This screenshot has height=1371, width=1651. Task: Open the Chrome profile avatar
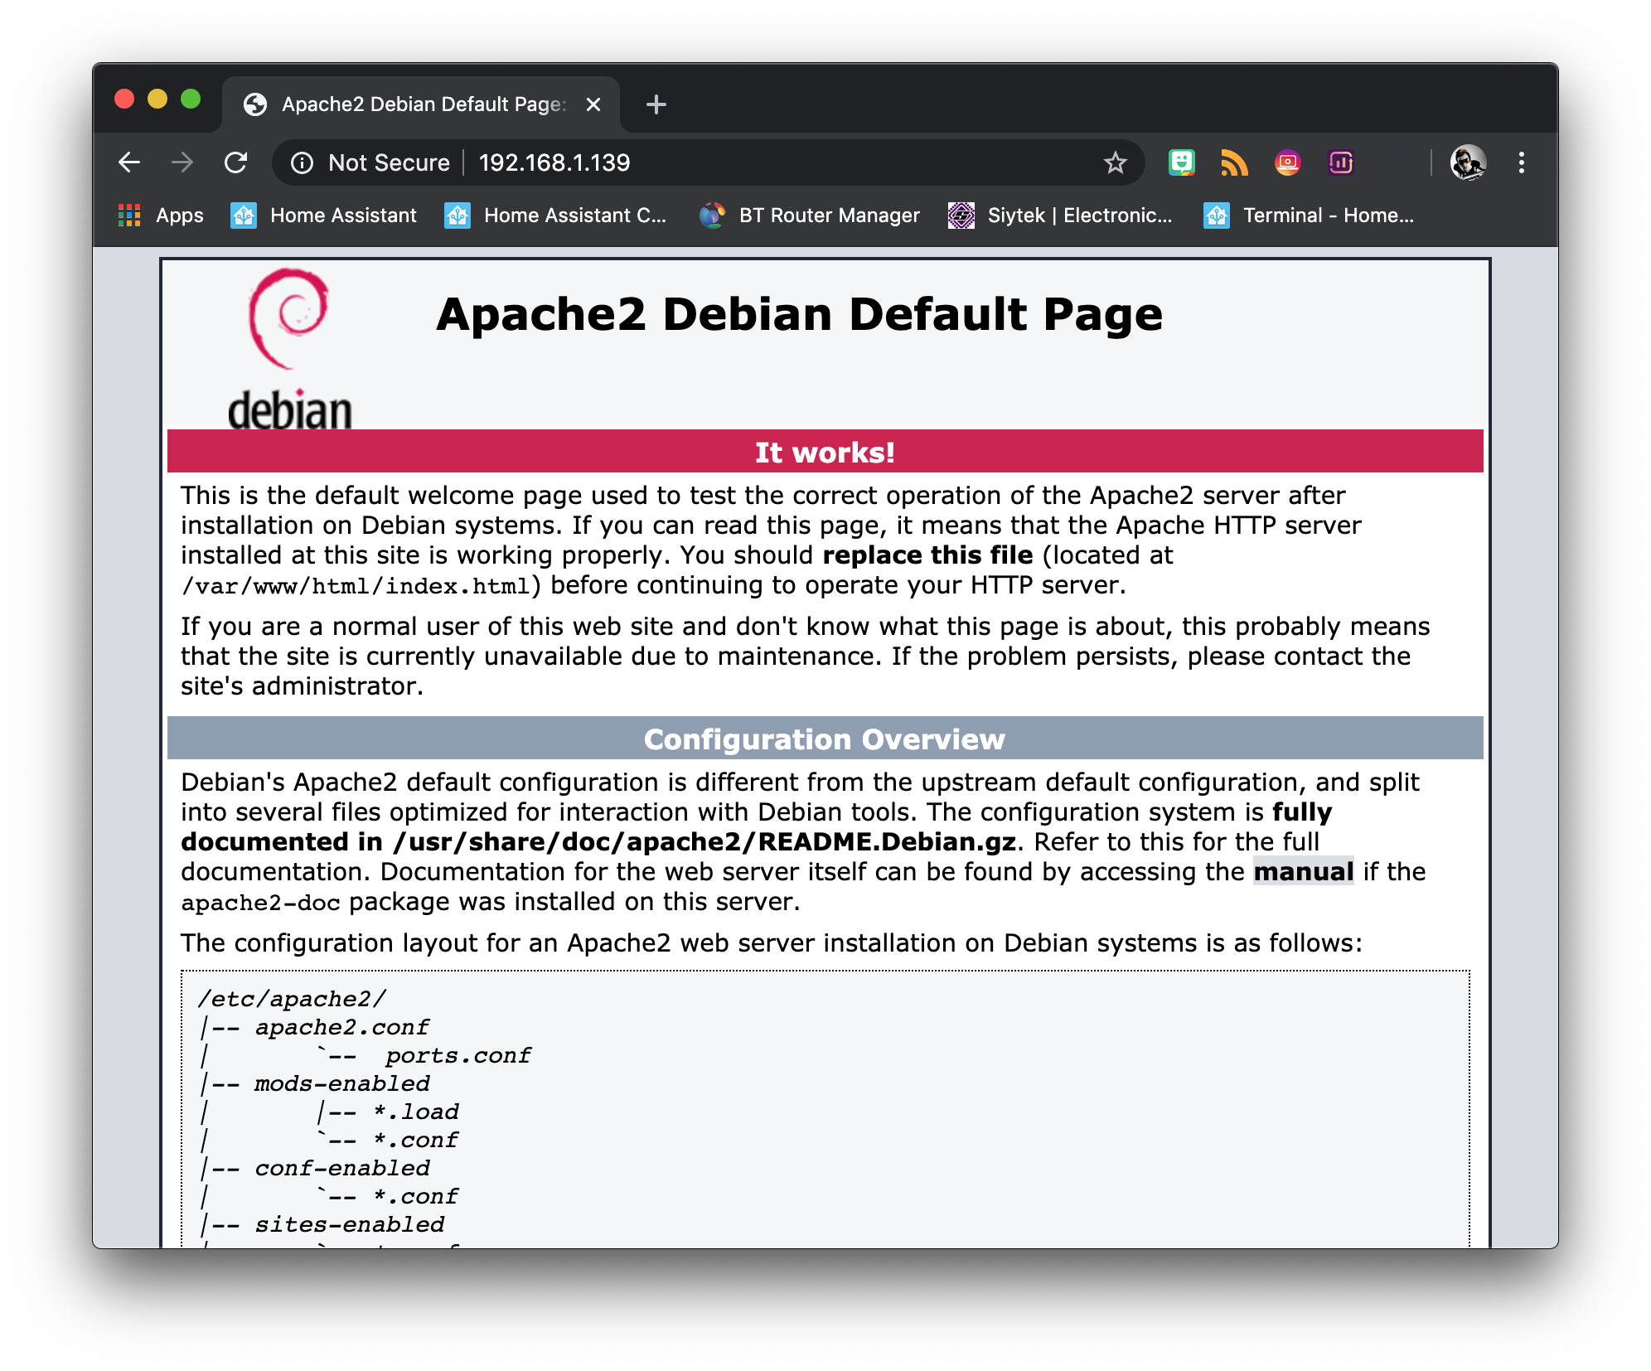tap(1468, 162)
